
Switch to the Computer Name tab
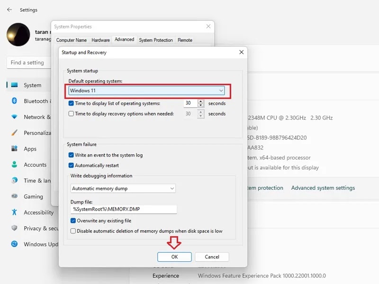72,40
